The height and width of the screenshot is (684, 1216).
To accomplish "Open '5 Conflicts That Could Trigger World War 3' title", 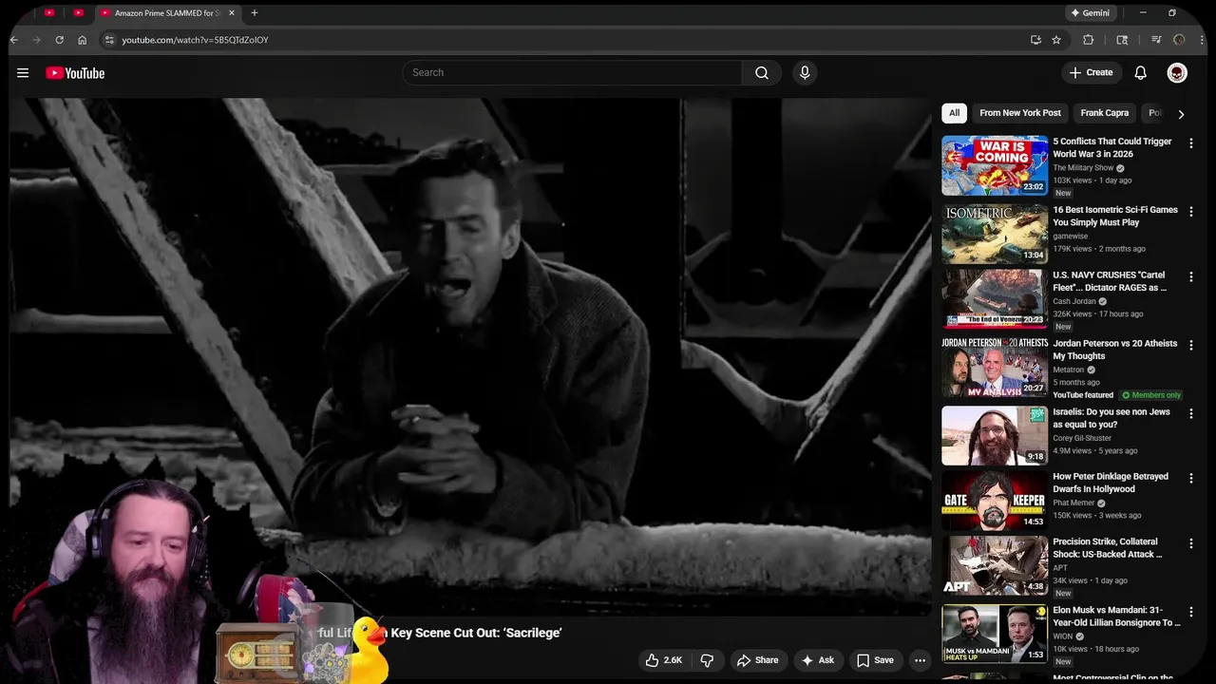I will (1112, 147).
